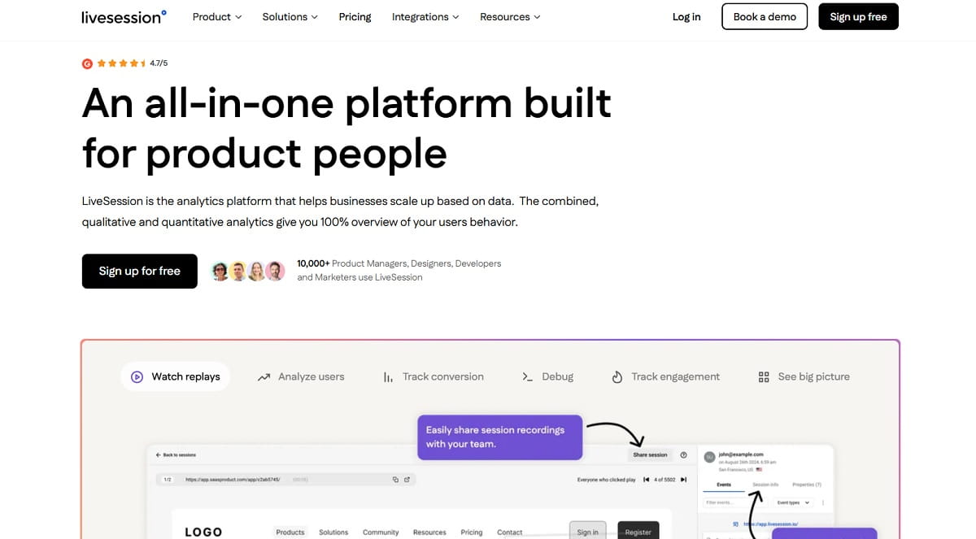976x539 pixels.
Task: Click the LOGO text in mockup site
Action: pos(203,532)
